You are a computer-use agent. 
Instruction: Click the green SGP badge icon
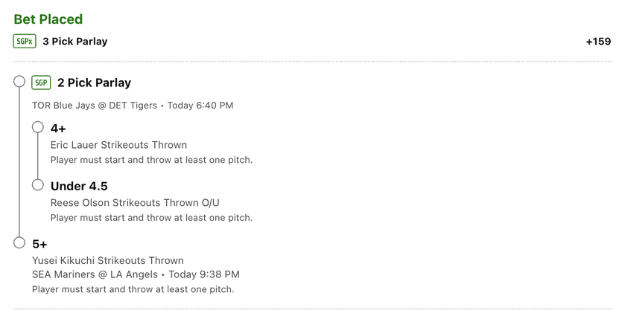[x=41, y=83]
